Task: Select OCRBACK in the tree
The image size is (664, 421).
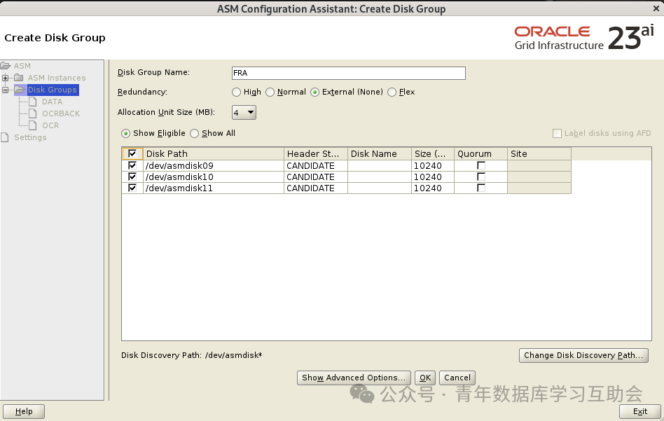Action: (61, 113)
